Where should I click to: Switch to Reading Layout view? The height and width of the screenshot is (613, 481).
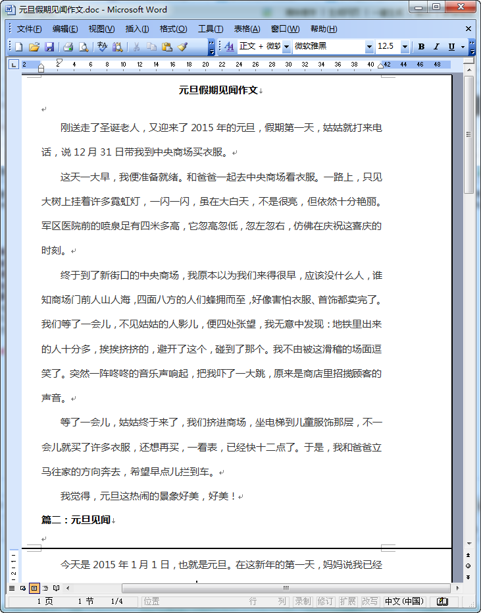(x=57, y=588)
